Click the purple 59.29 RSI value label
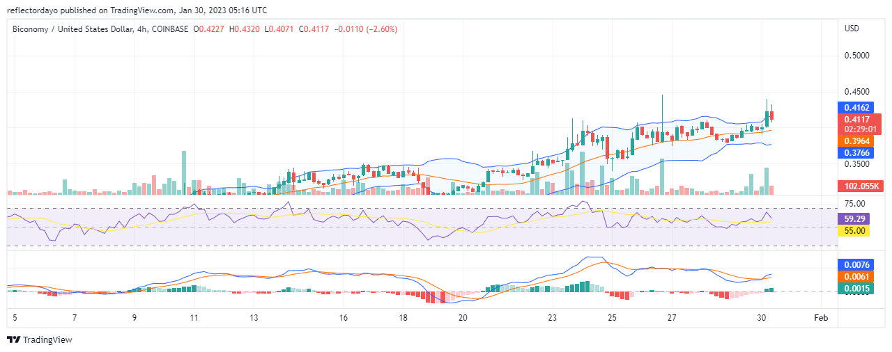 coord(854,218)
